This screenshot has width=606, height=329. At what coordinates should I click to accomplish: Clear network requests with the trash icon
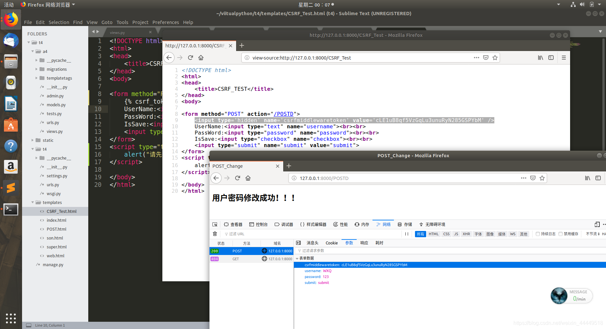pyautogui.click(x=215, y=234)
